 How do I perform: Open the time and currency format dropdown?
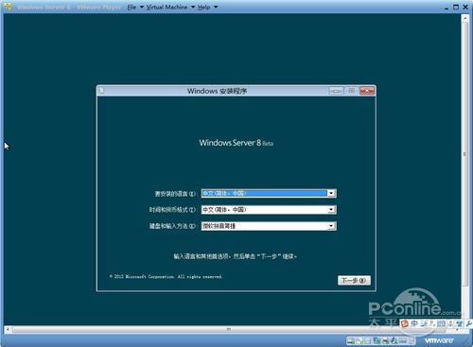[269, 210]
